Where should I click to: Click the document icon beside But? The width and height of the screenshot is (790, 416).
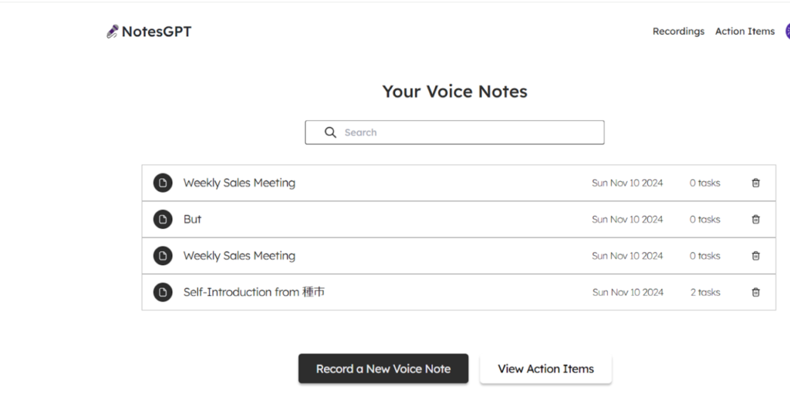tap(163, 220)
